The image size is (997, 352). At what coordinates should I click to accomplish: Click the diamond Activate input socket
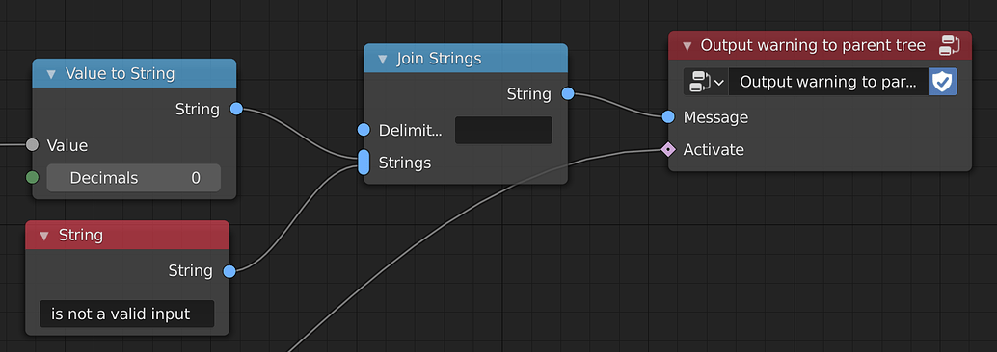point(668,150)
